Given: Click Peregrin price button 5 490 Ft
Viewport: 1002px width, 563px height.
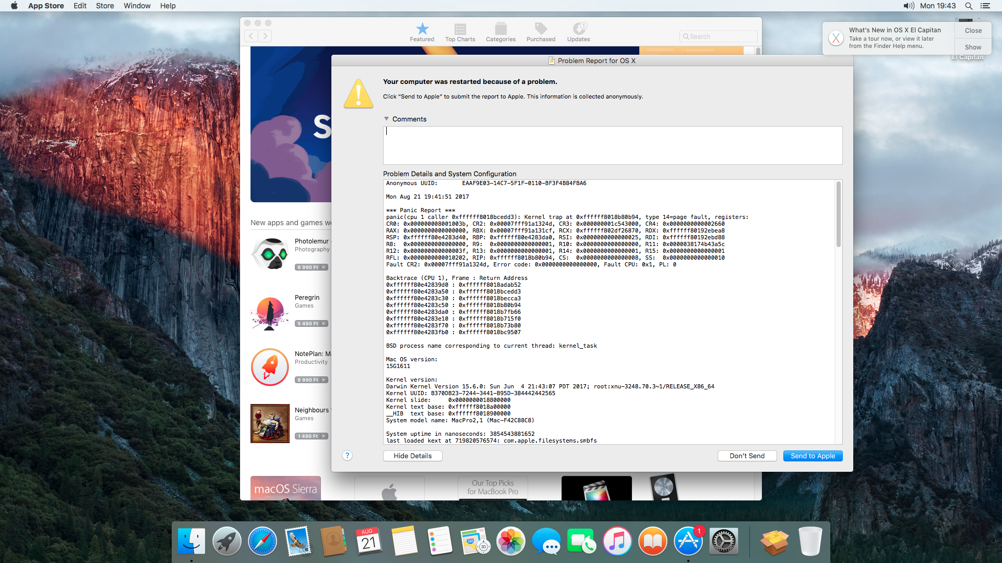Looking at the screenshot, I should coord(312,324).
